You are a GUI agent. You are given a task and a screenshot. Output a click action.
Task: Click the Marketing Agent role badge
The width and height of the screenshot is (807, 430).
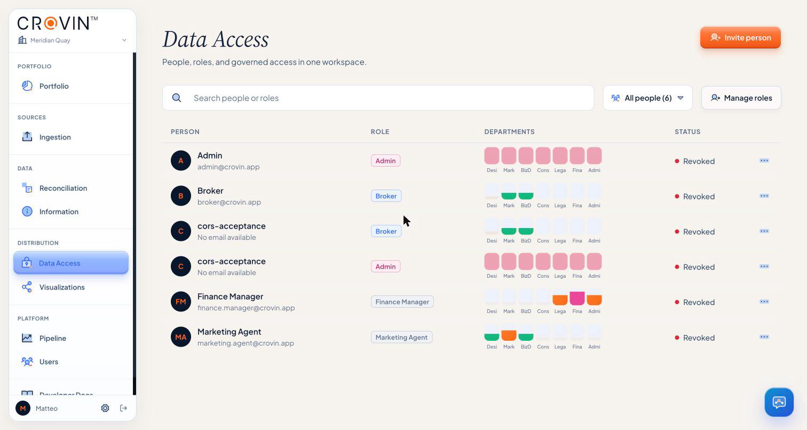tap(401, 337)
